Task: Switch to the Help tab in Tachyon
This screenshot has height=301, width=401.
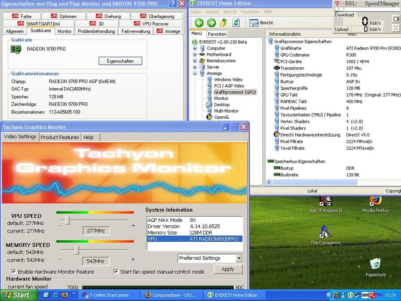Action: 88,137
